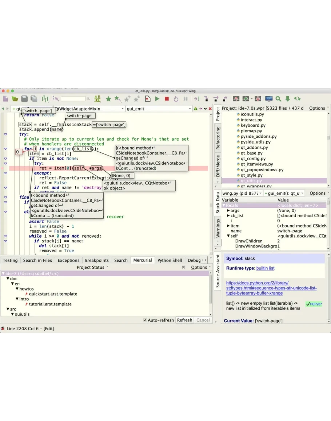Viewport: 331px width, 421px height.
Task: Select quickstart.arst.template in the tree
Action: click(53, 294)
